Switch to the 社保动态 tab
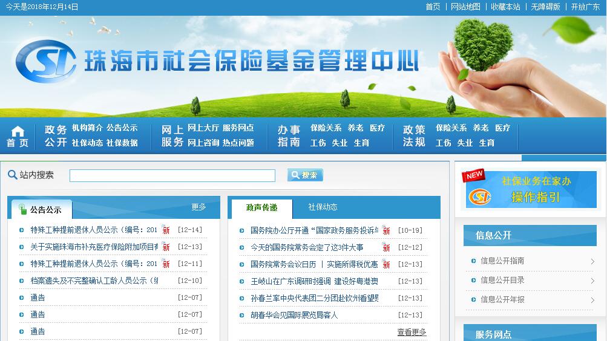The image size is (607, 341). [323, 207]
